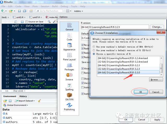Click the down arrow of the R versions list scrollbar
167x124 pixels.
(x=161, y=75)
